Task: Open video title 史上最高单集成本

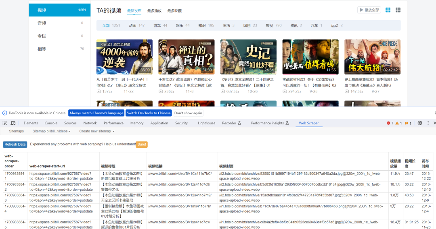Action: (371, 83)
